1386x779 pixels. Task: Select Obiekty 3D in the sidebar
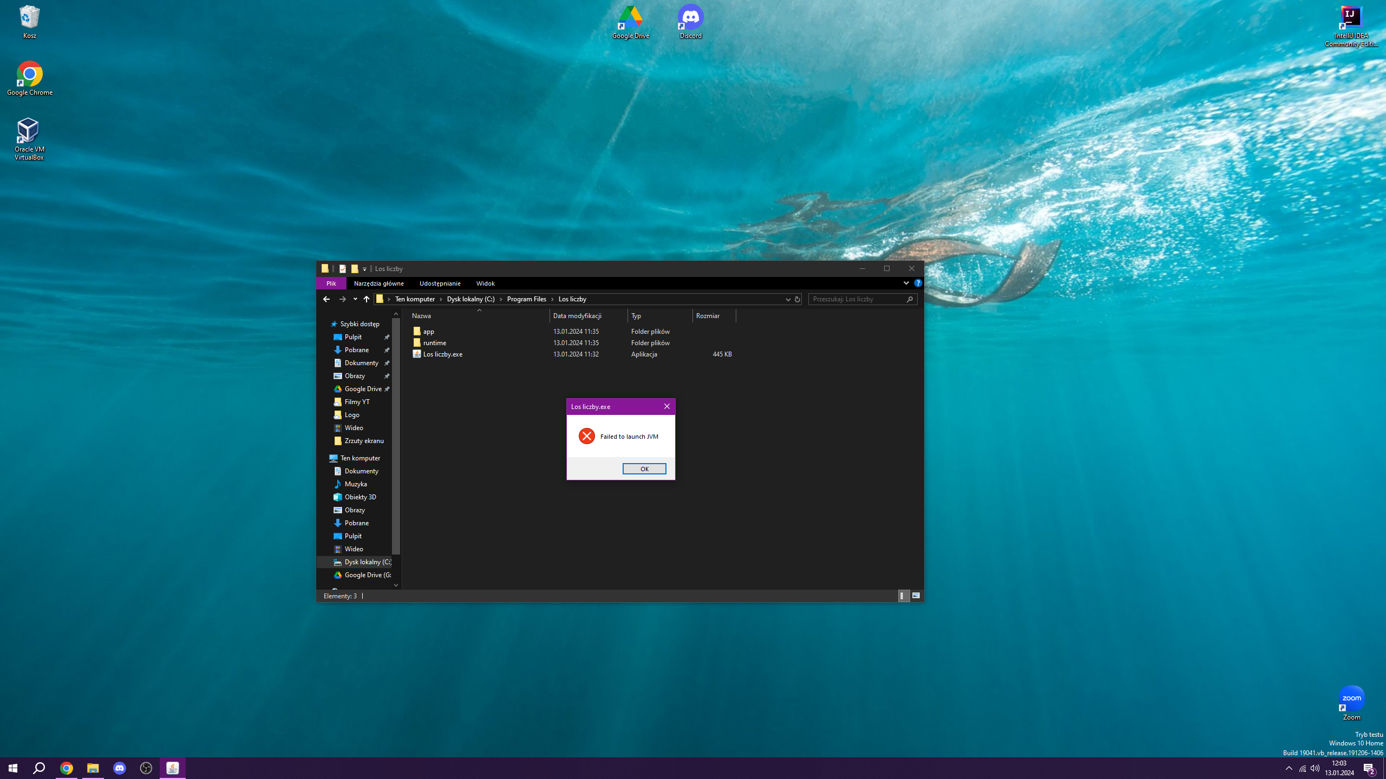[x=360, y=497]
